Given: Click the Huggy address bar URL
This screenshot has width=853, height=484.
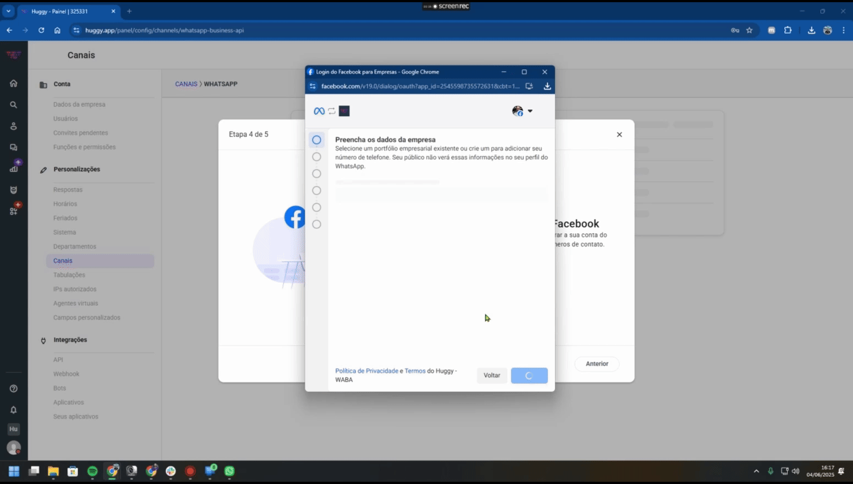Looking at the screenshot, I should [x=165, y=30].
